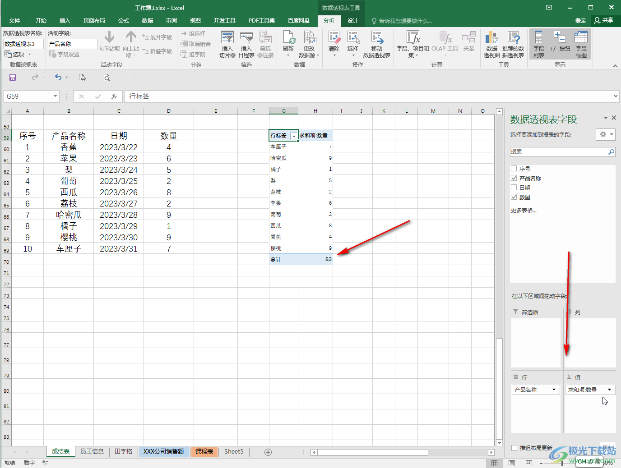This screenshot has width=621, height=468.
Task: Click the Save icon in quick toolbar
Action: point(13,78)
